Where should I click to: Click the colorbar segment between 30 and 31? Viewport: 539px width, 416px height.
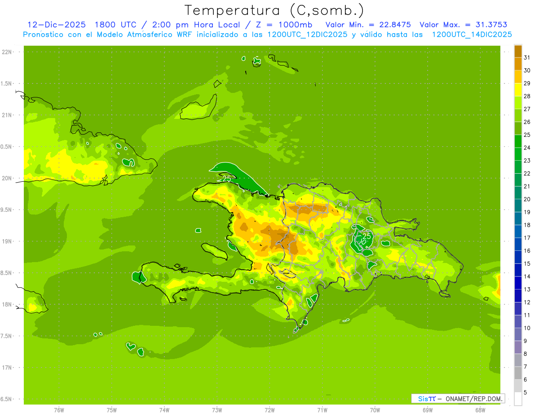(x=518, y=64)
